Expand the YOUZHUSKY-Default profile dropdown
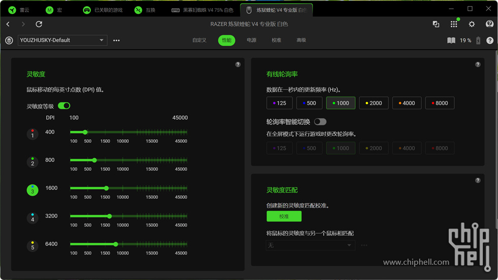The image size is (498, 280). click(62, 40)
